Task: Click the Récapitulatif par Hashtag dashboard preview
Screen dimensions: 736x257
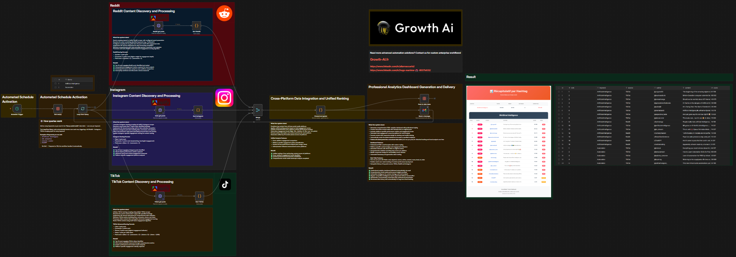Action: point(509,141)
